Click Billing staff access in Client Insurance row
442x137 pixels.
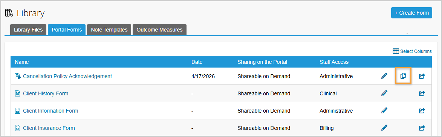327,128
